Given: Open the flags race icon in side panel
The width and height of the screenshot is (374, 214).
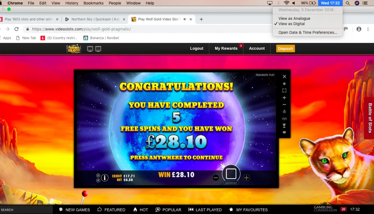Looking at the screenshot, I should pyautogui.click(x=284, y=119).
